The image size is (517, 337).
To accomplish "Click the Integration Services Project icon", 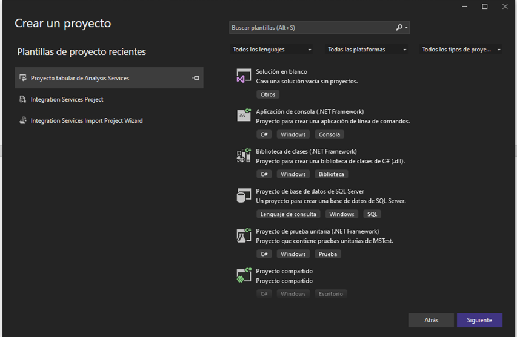I will 22,99.
